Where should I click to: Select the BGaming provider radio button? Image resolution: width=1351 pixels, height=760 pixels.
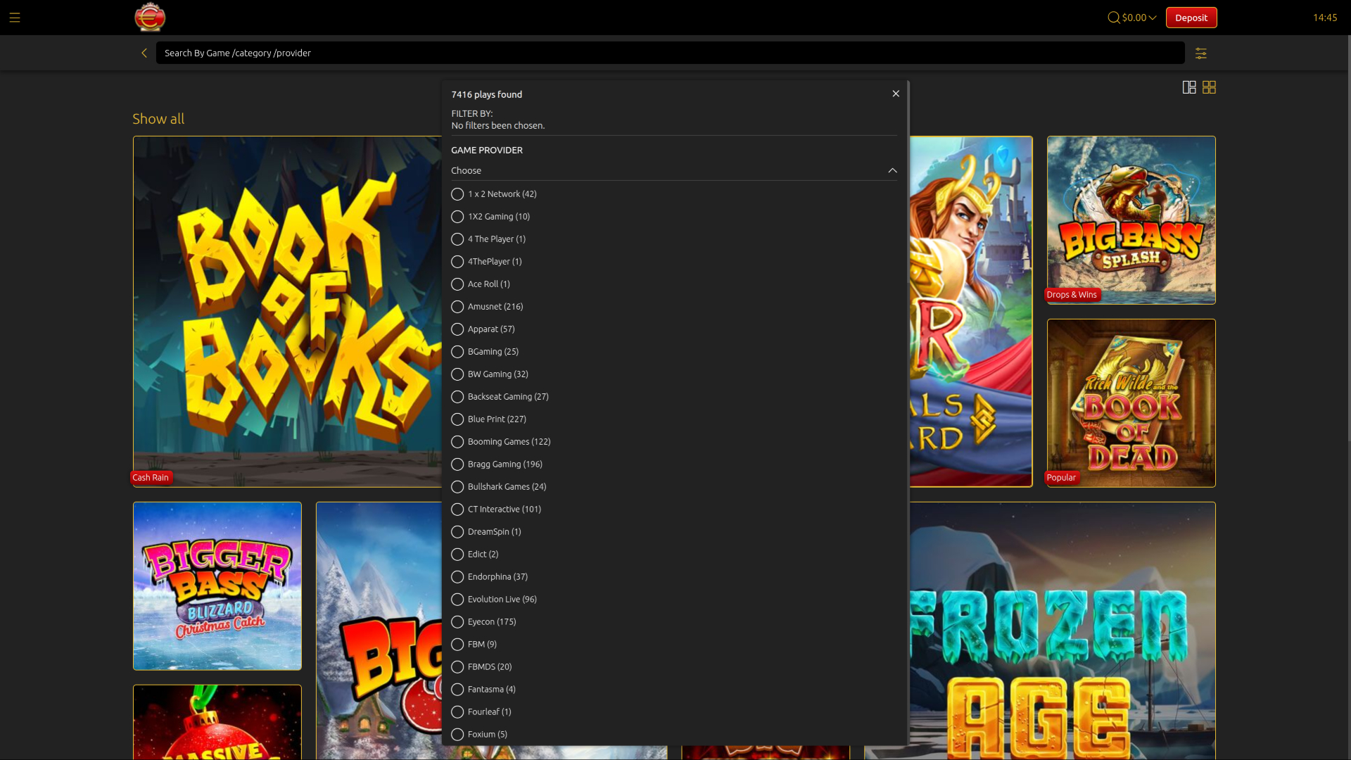point(457,352)
